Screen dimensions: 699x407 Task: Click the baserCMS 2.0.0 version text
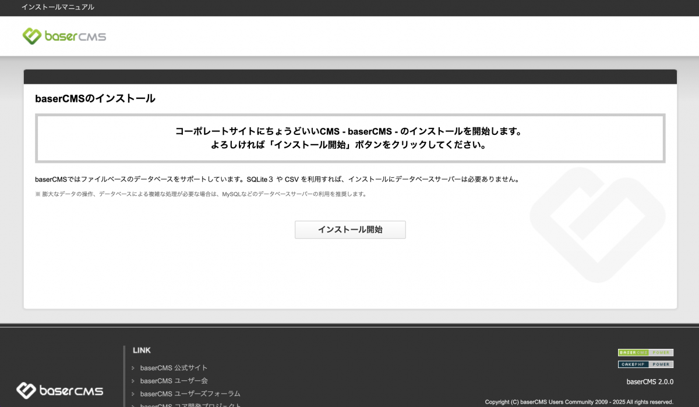(x=649, y=382)
